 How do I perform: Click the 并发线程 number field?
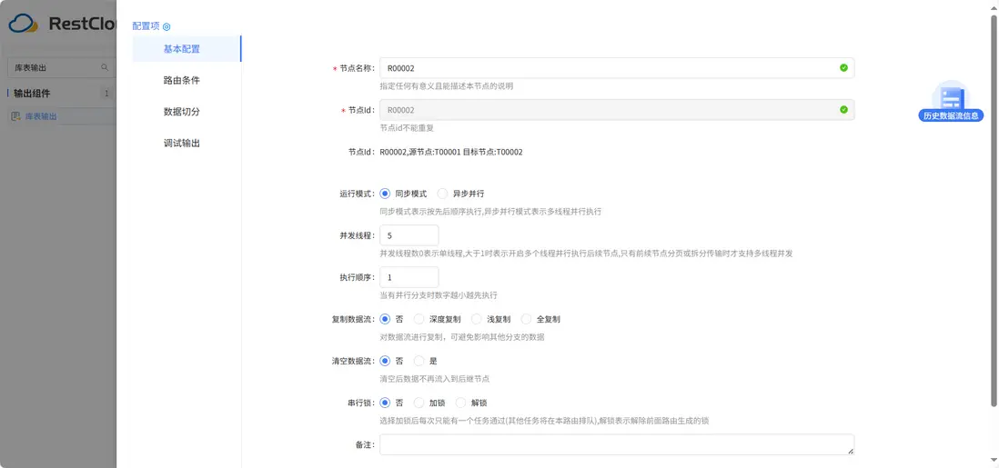pos(409,235)
